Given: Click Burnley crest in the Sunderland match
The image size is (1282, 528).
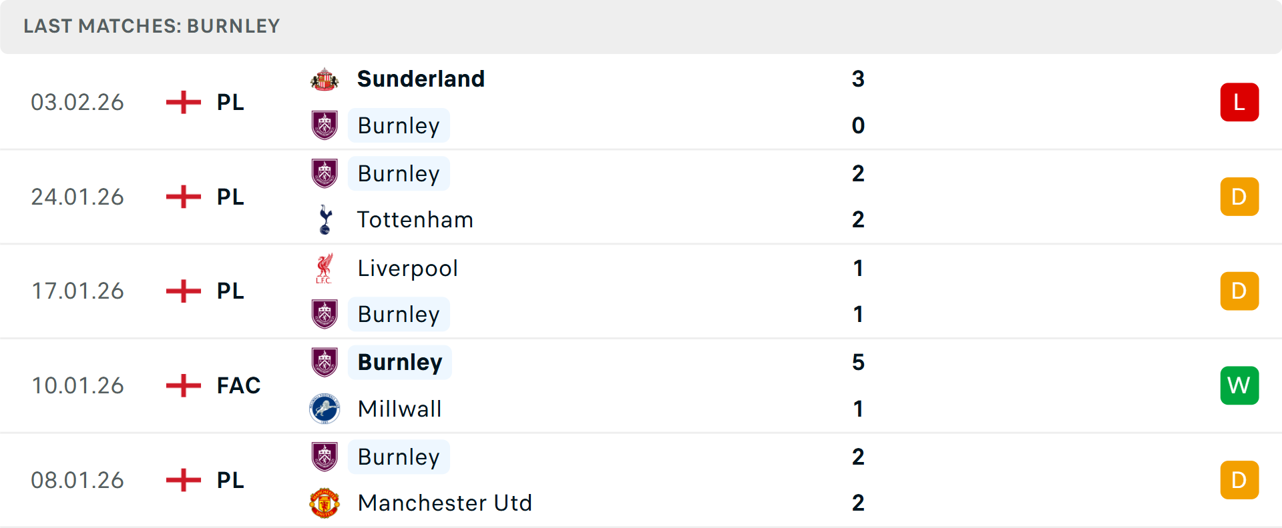Looking at the screenshot, I should point(325,125).
